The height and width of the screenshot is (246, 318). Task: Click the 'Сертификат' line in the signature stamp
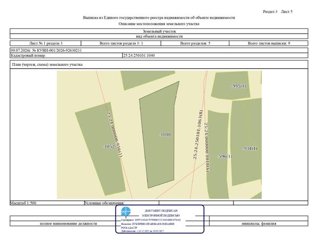point(150,220)
